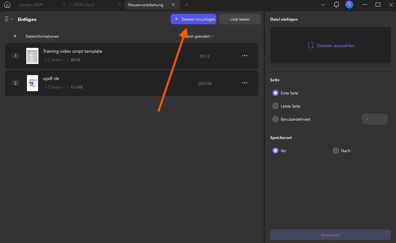
Task: Click the 05/13 date cell
Action: pyautogui.click(x=205, y=56)
